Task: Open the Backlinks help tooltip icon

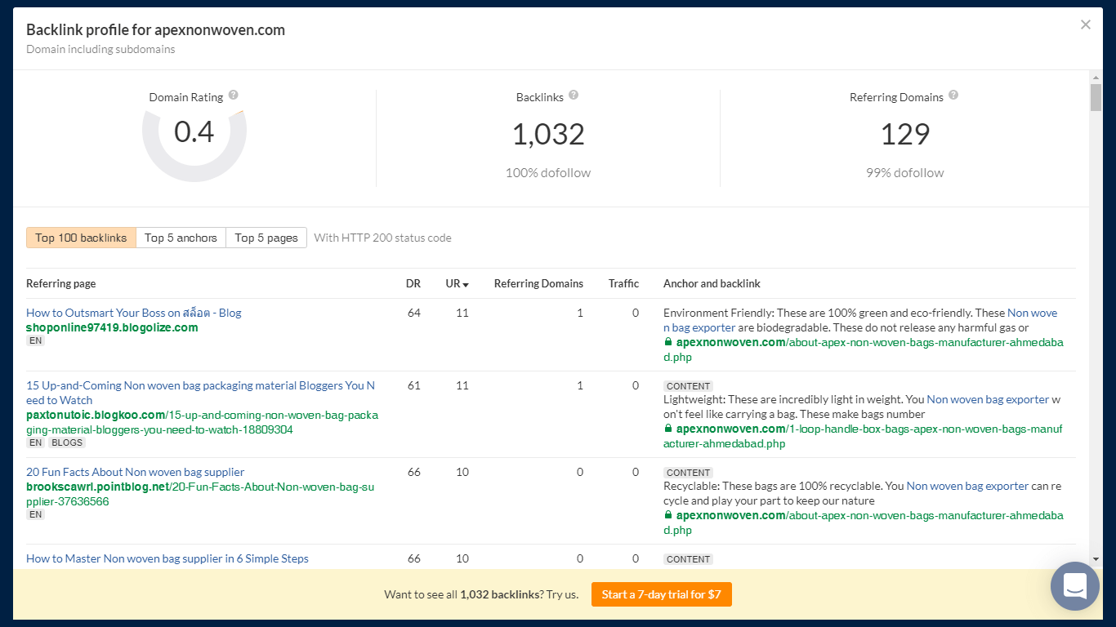Action: 574,96
